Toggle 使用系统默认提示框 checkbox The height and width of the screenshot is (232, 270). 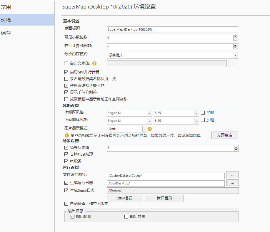[x=66, y=85]
